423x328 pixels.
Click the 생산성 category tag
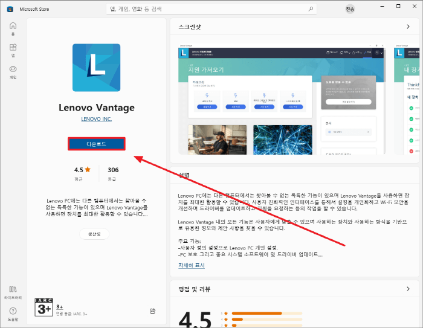click(94, 234)
